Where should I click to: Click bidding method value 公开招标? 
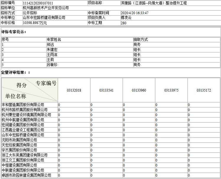tap(30, 13)
